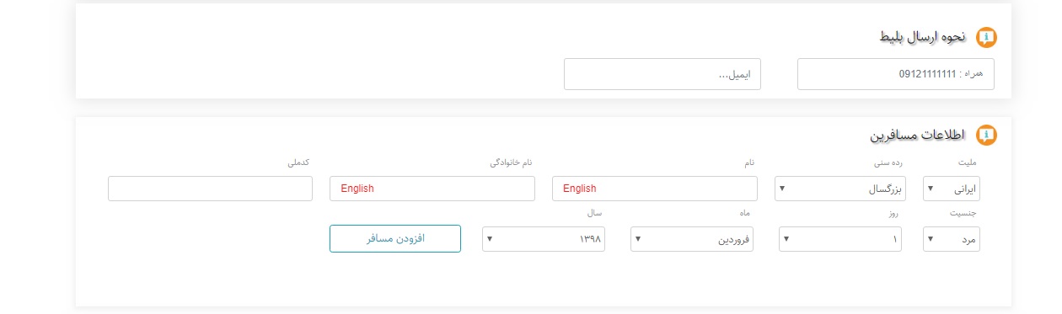Expand the روز day dropdown

point(840,239)
